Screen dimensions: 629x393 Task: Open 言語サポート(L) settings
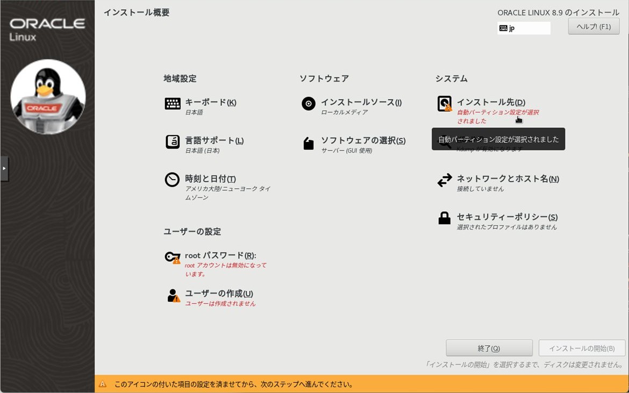[214, 140]
